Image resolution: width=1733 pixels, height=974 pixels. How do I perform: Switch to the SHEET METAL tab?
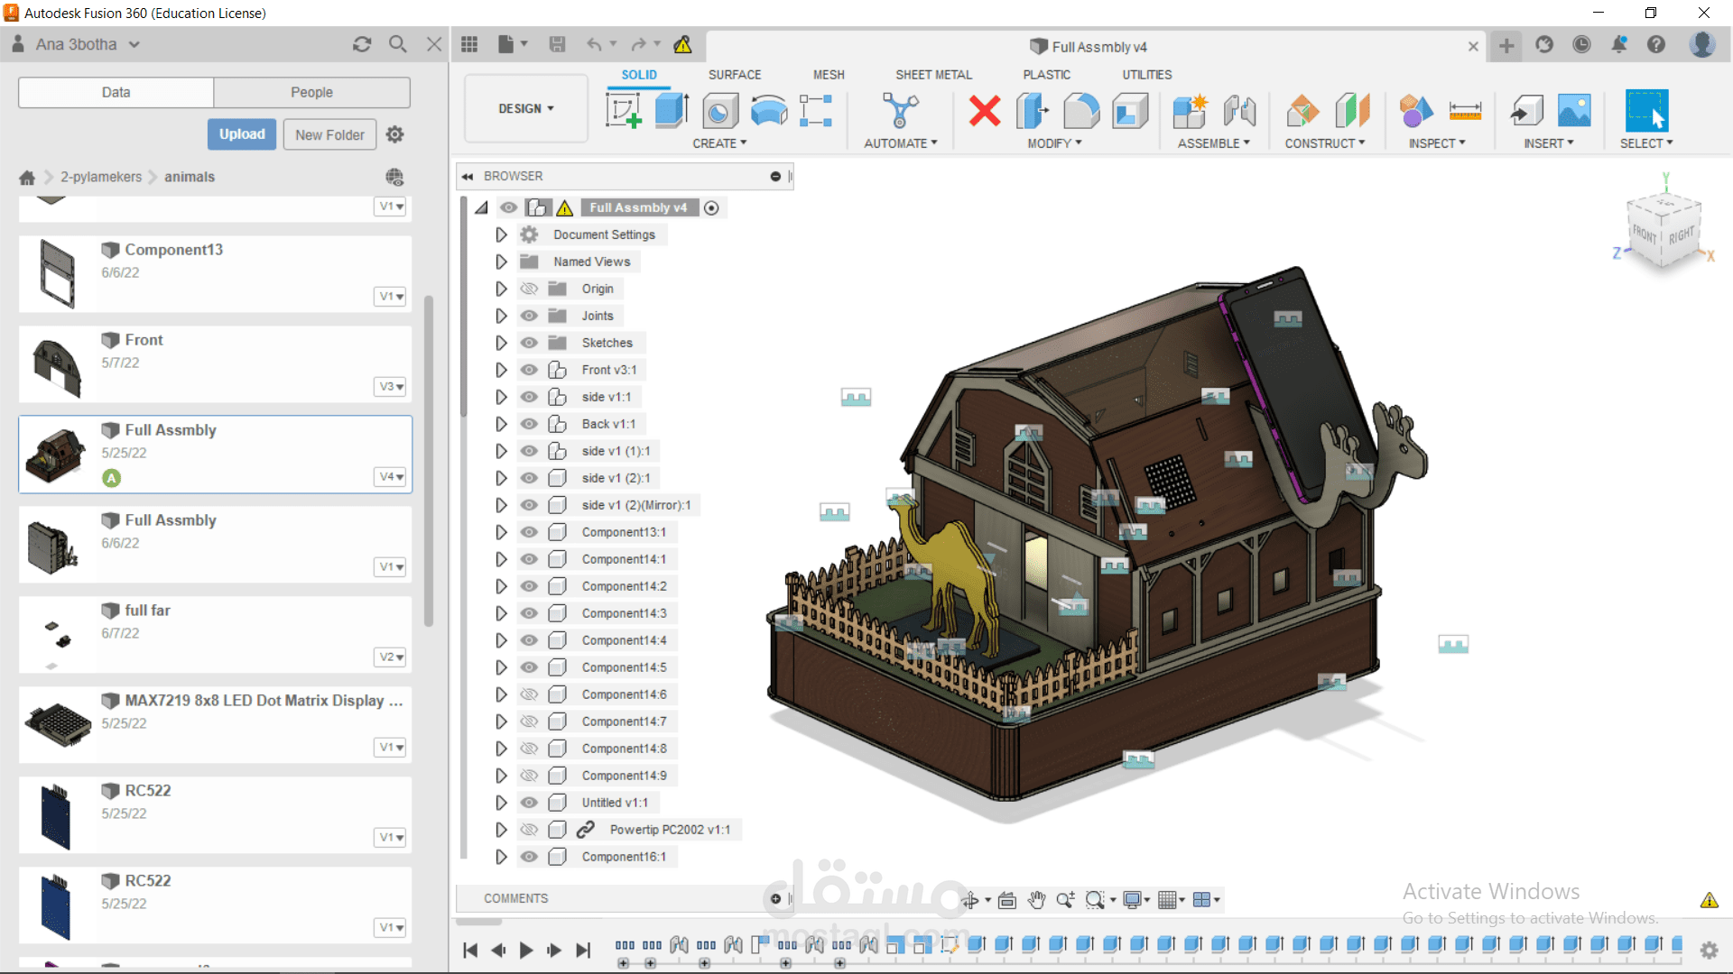coord(933,75)
